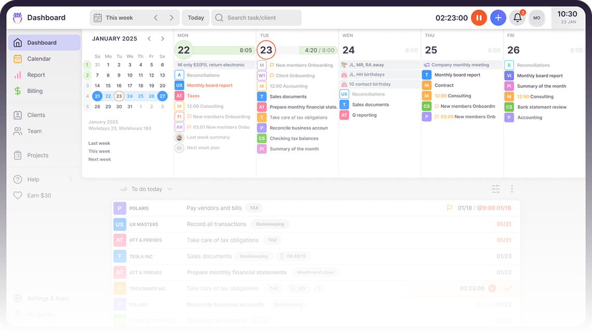Open the MO user avatar
592x333 pixels.
536,18
